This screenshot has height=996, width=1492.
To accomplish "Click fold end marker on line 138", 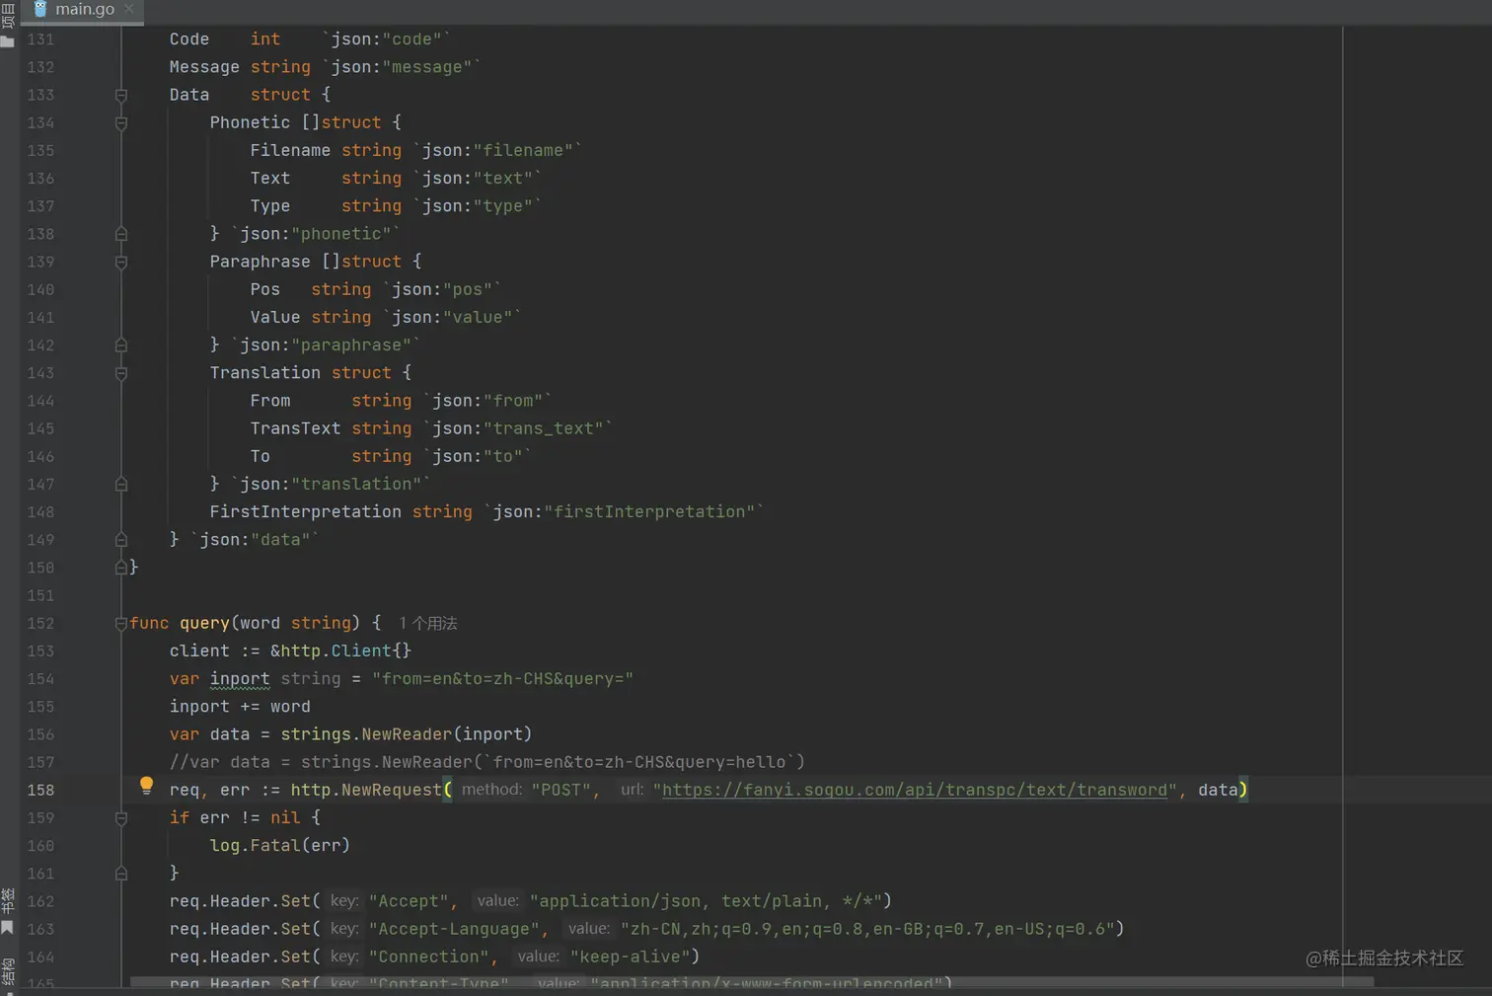I will pyautogui.click(x=121, y=234).
